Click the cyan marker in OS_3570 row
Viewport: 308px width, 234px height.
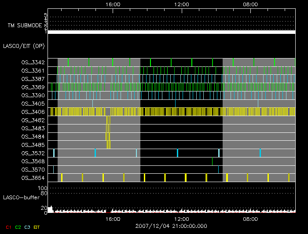tap(218, 169)
